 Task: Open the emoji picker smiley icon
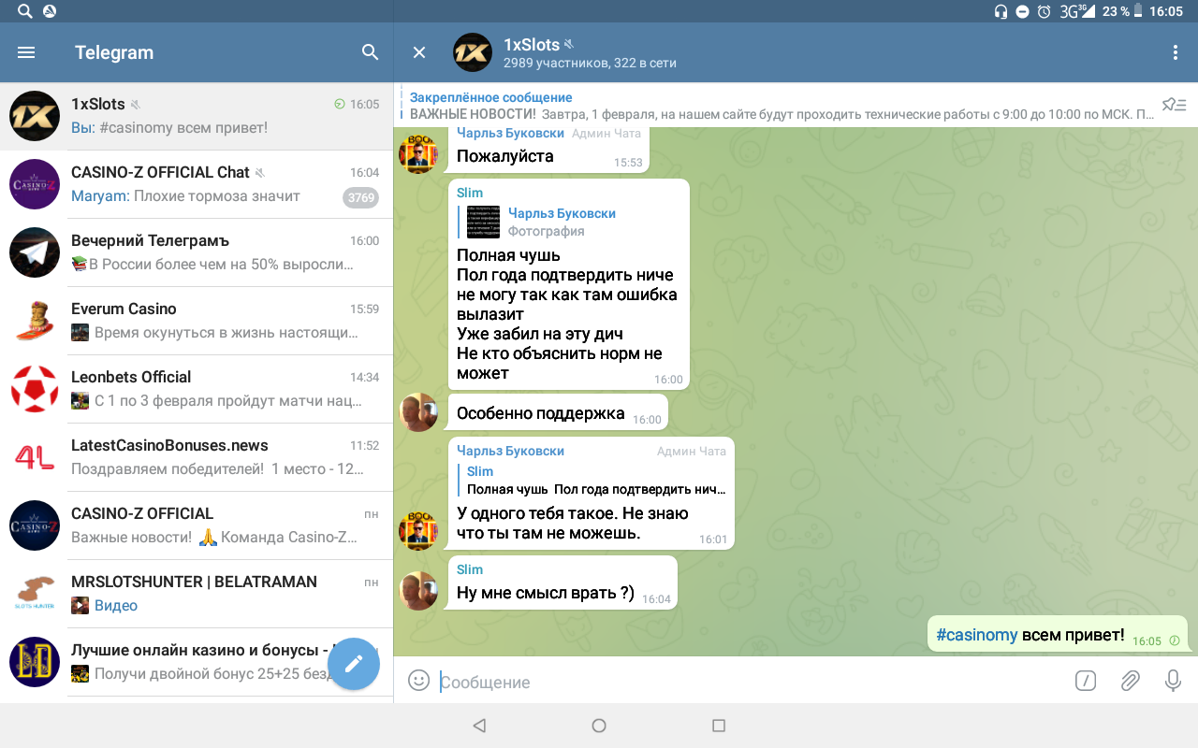pyautogui.click(x=418, y=681)
